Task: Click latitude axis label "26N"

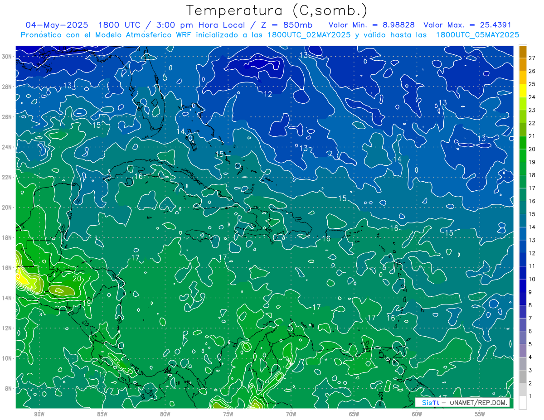Action: (x=7, y=117)
